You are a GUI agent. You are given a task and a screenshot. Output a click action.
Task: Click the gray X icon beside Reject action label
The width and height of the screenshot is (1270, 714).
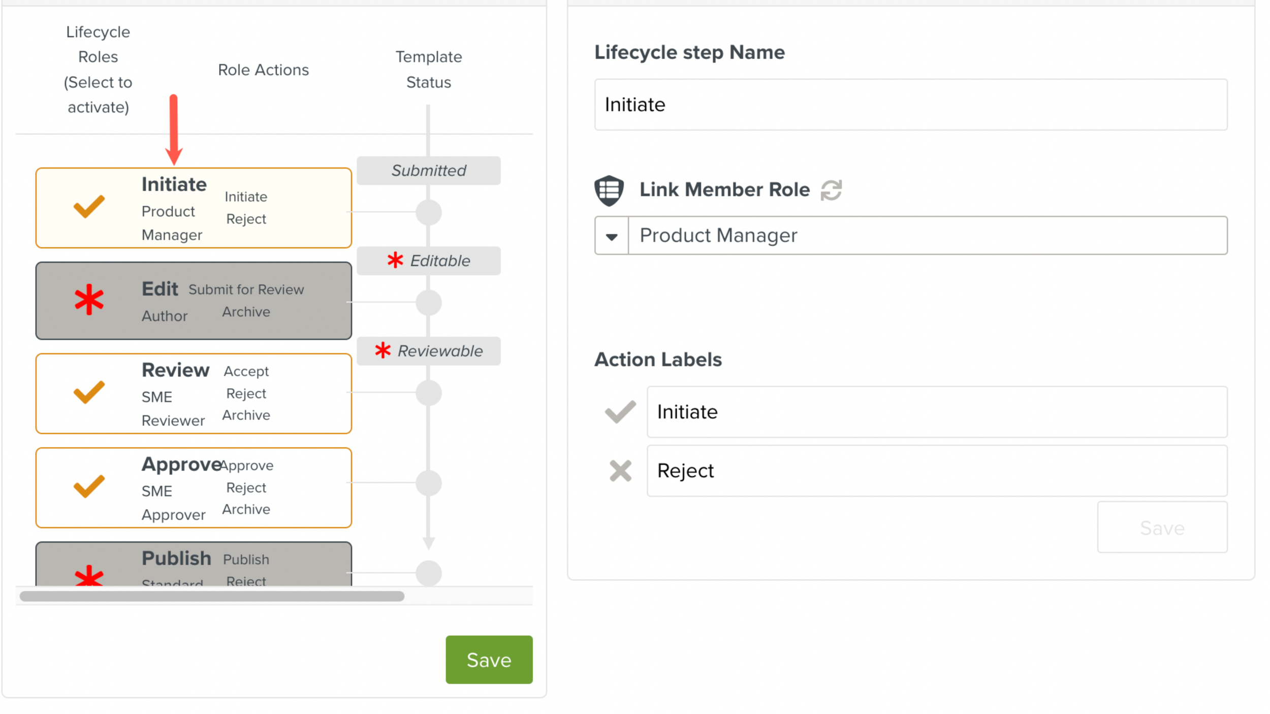pyautogui.click(x=620, y=470)
